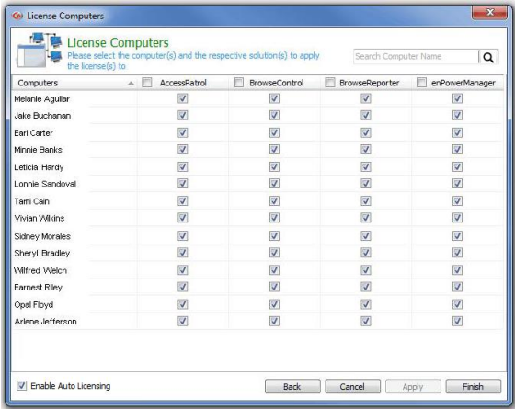Uncheck BrowseReporter for Tami Cain
Screen dimensions: 515x409
pyautogui.click(x=366, y=201)
